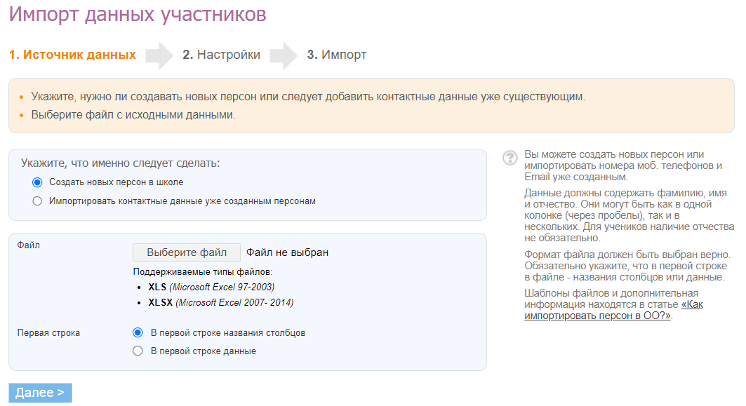
Task: Select В первой строке названия столбцов
Action: coord(138,332)
